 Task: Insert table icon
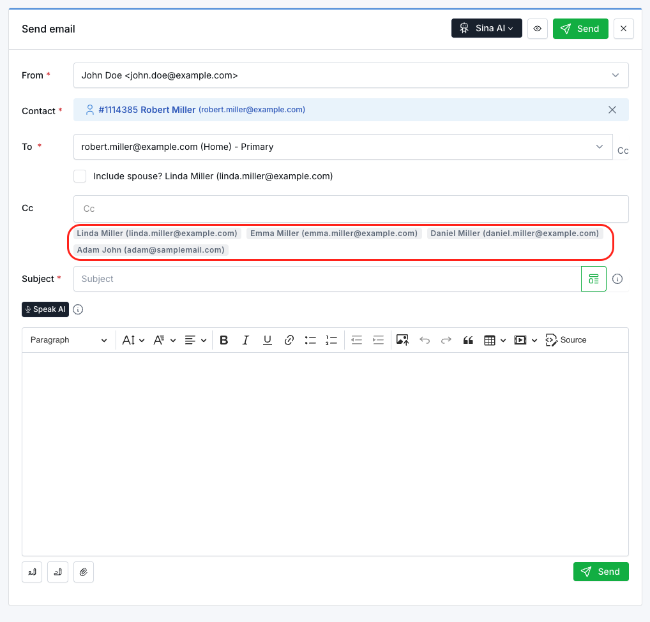click(490, 340)
